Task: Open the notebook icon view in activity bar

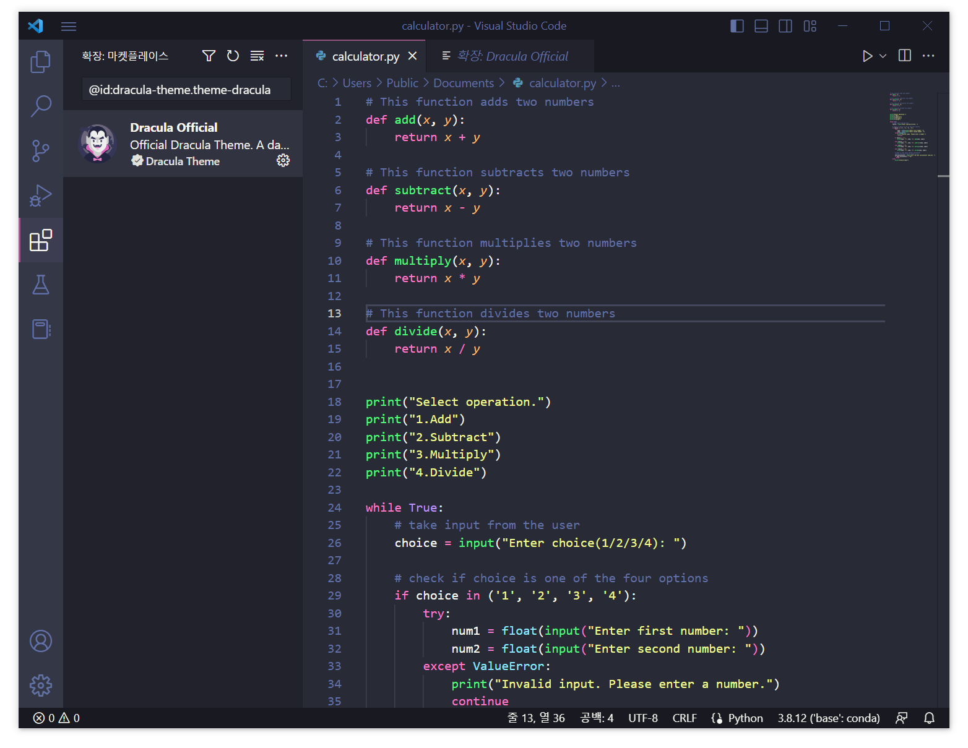Action: [41, 329]
